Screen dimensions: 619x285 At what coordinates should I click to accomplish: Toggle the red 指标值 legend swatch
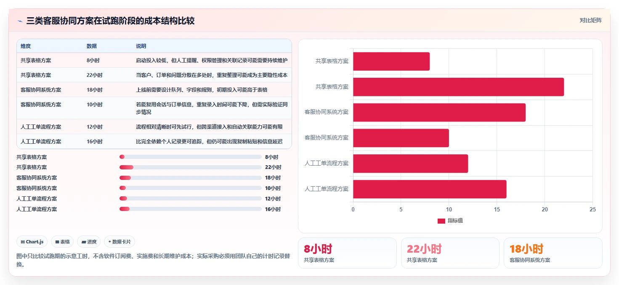pos(441,221)
